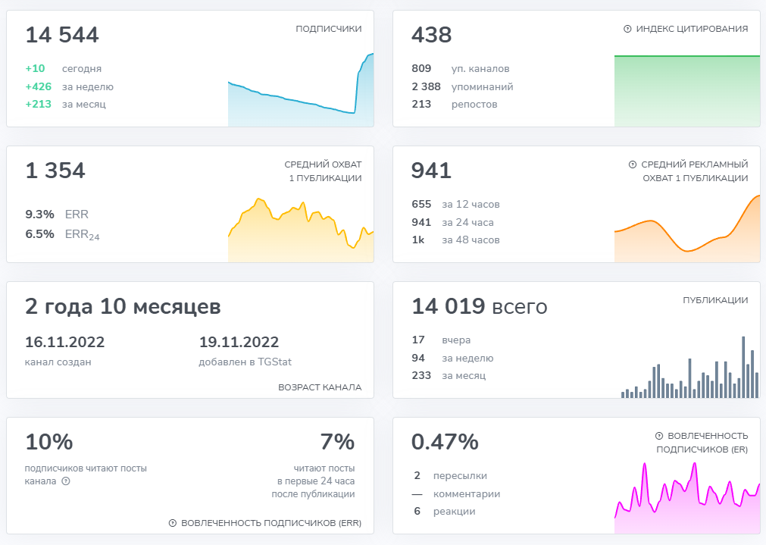The image size is (766, 545).
Task: Click '14 019 всего' publications total
Action: point(479,306)
